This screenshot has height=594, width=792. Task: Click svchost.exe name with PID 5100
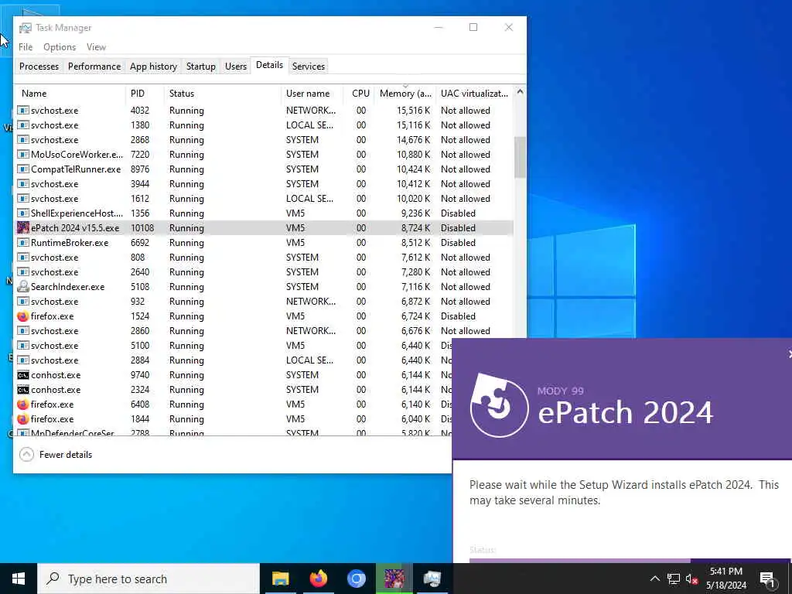click(x=55, y=346)
